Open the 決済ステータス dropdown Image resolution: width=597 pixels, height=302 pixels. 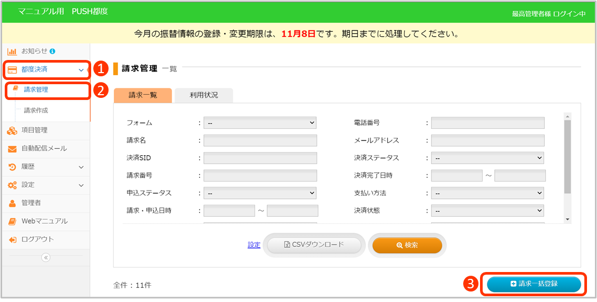pyautogui.click(x=487, y=158)
